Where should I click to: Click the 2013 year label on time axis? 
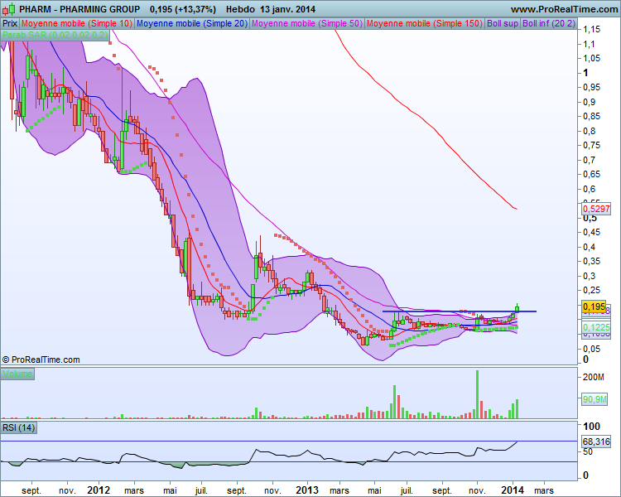pos(307,490)
